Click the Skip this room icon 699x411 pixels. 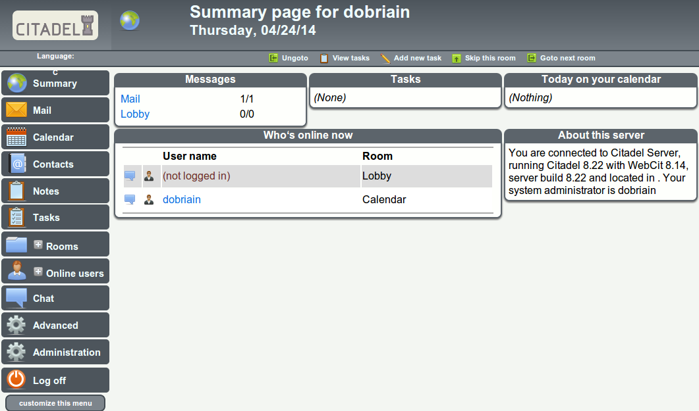pos(457,59)
